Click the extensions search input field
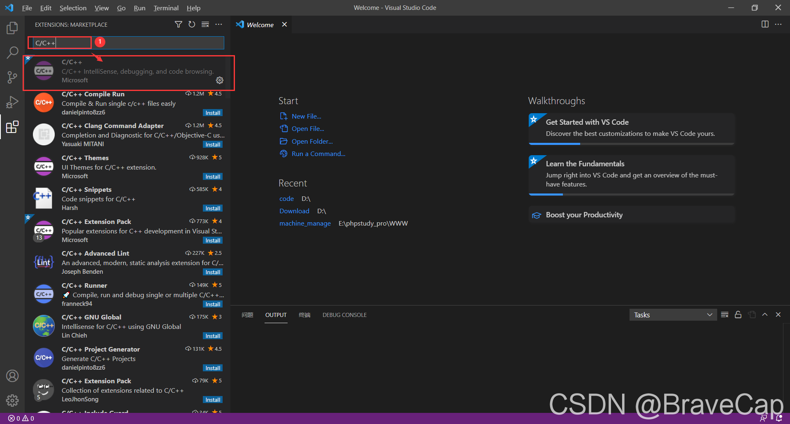Viewport: 790px width, 424px height. (128, 43)
